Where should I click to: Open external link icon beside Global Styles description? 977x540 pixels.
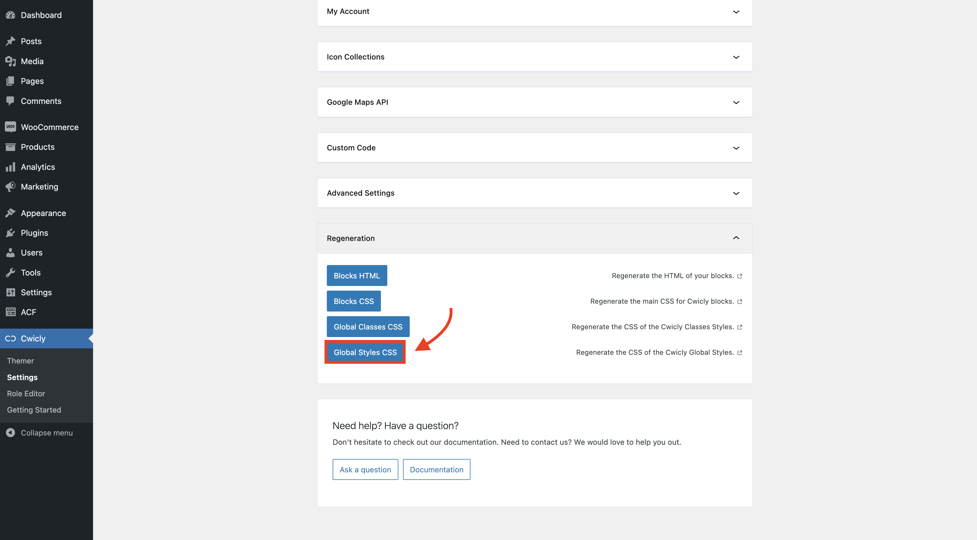739,352
